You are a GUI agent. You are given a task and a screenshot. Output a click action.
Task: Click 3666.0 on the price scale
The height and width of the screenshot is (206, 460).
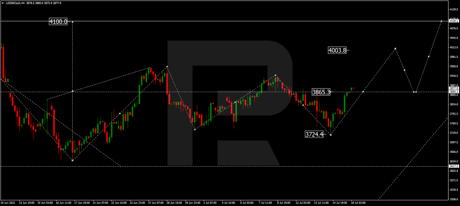coord(454,152)
